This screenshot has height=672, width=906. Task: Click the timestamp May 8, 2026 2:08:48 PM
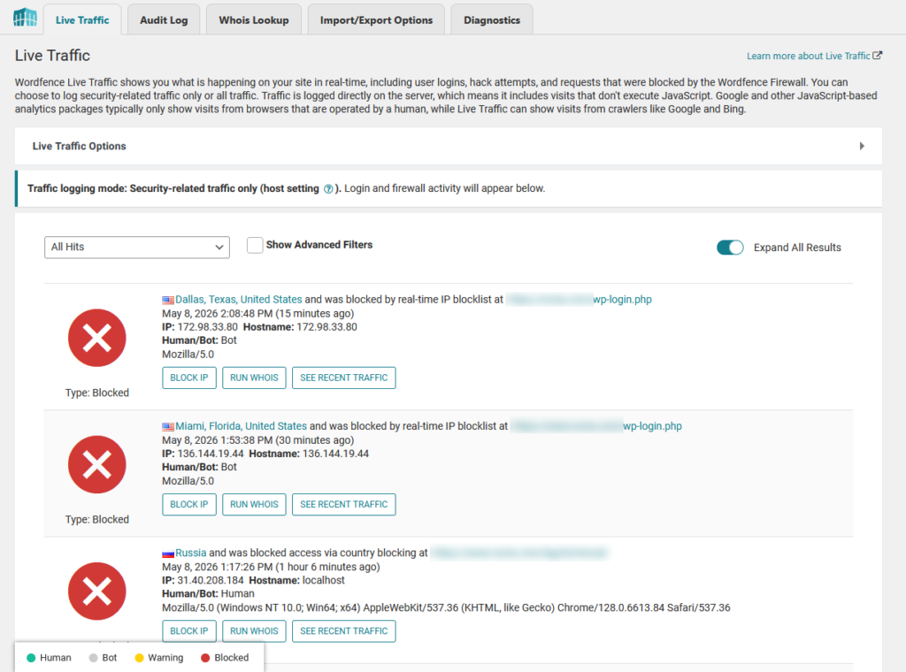click(218, 314)
